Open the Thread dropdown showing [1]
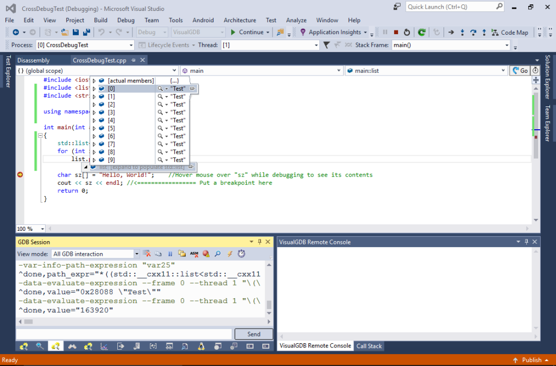Viewport: 556px width, 366px height. (315, 45)
